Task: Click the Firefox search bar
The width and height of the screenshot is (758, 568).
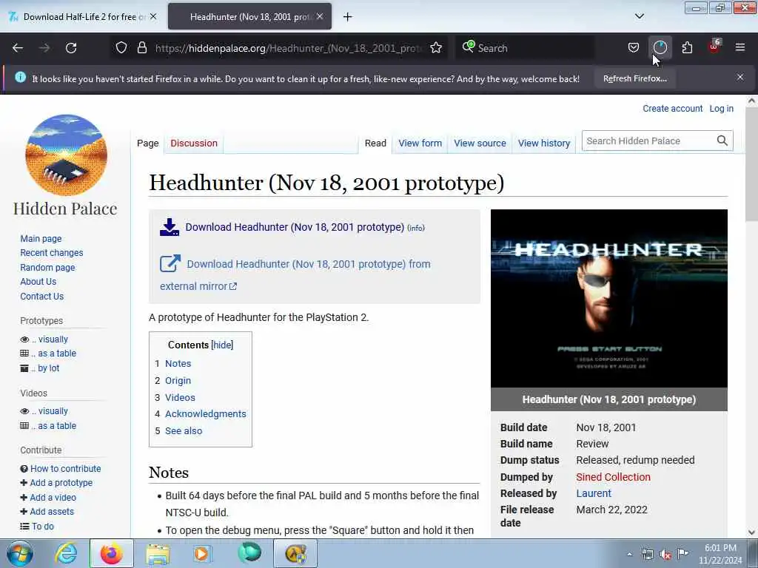Action: 525,48
